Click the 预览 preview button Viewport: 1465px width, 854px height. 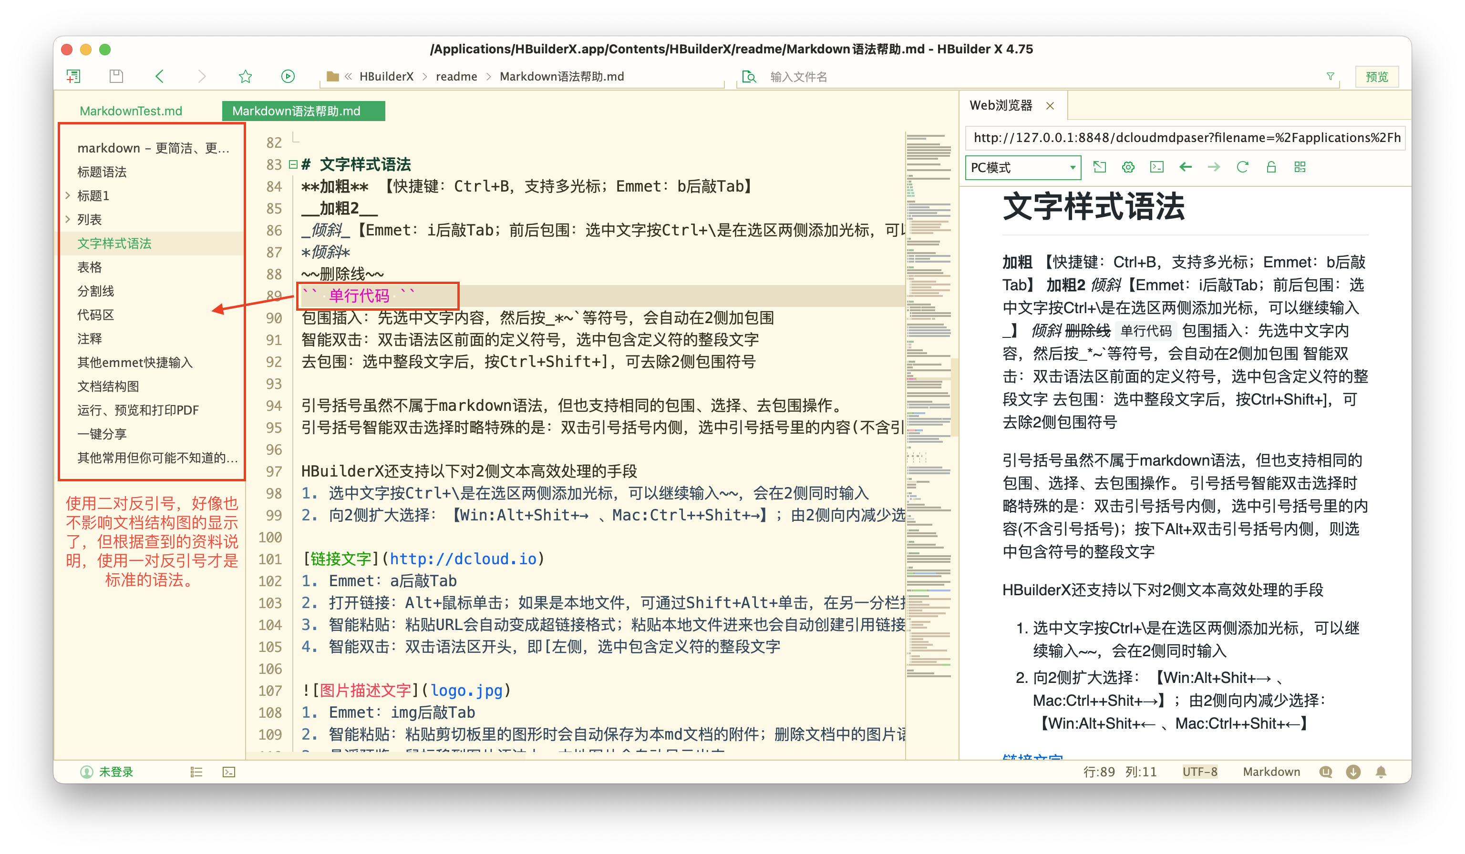(1376, 77)
